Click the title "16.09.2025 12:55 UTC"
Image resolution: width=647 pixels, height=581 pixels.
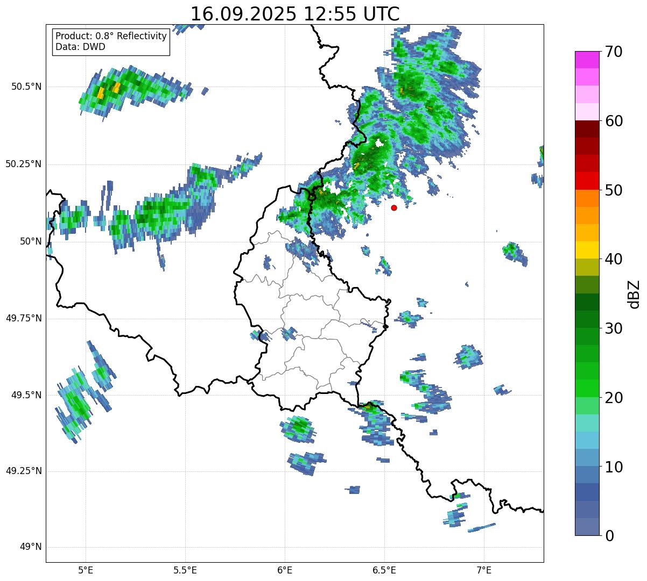tap(295, 13)
